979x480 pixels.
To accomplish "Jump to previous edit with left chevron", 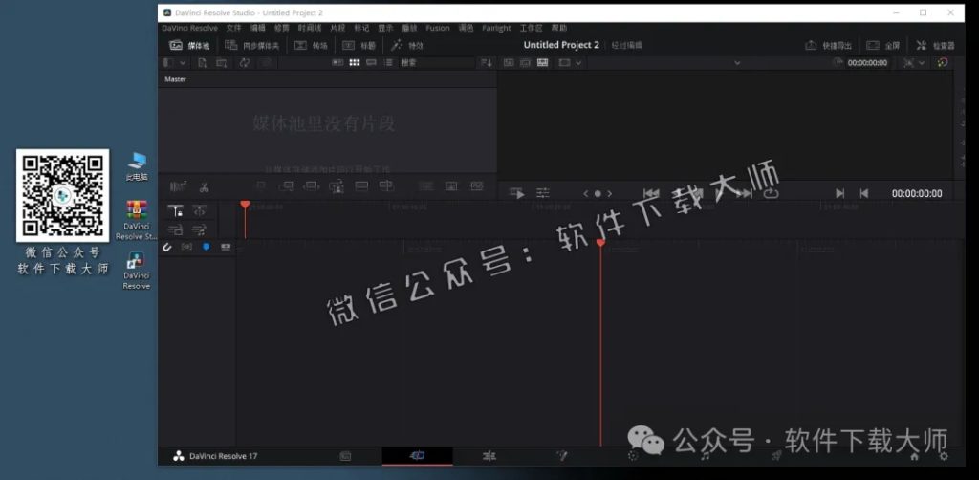I will [586, 193].
